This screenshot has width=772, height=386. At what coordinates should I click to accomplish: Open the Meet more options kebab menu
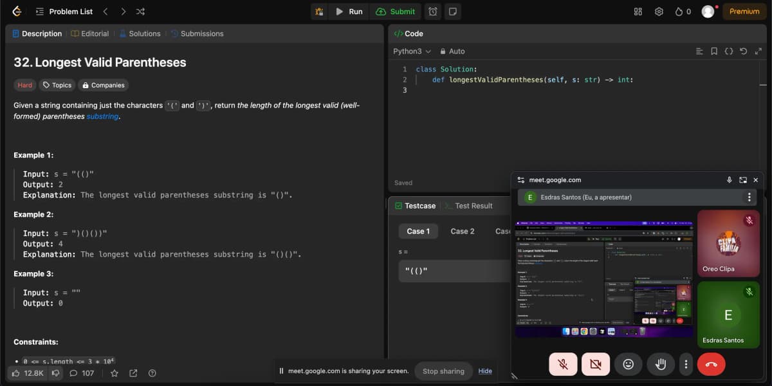click(686, 363)
